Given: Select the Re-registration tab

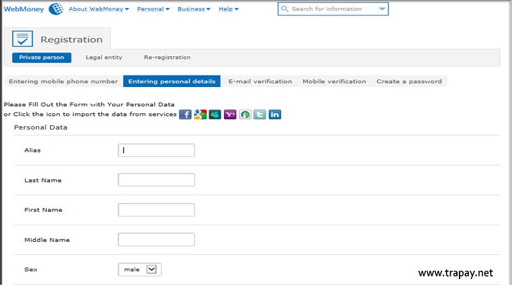Looking at the screenshot, I should tap(167, 58).
